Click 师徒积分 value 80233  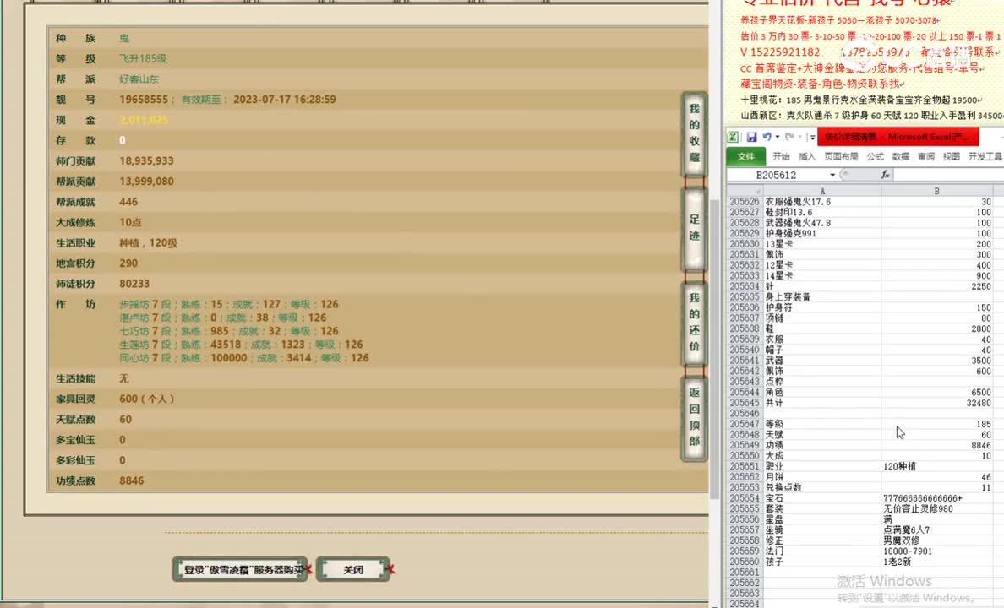pyautogui.click(x=134, y=284)
